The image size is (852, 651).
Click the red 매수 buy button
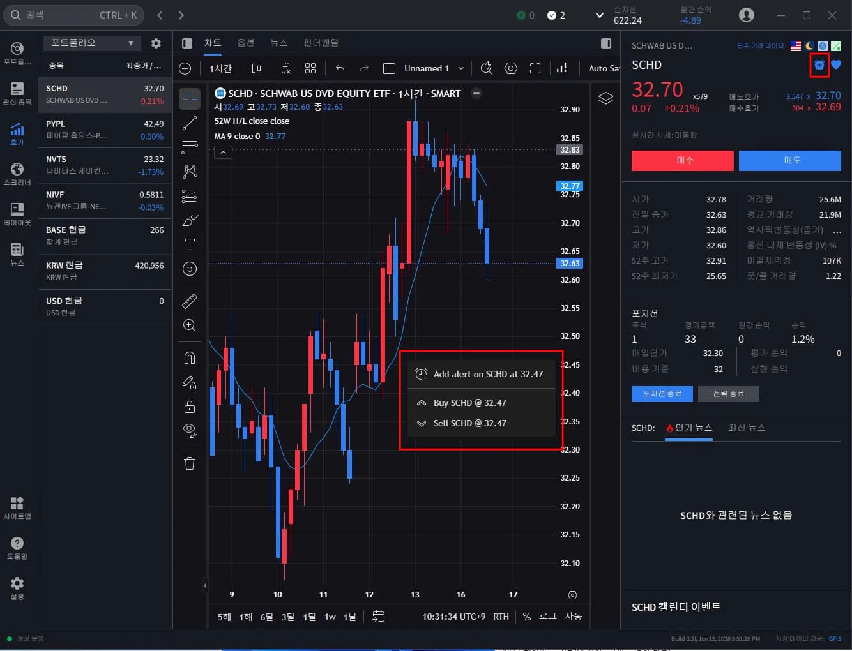pos(683,161)
